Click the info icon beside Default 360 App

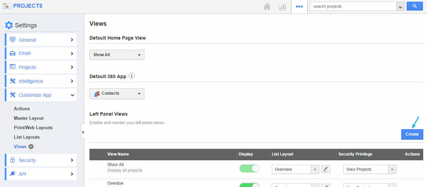tap(132, 76)
